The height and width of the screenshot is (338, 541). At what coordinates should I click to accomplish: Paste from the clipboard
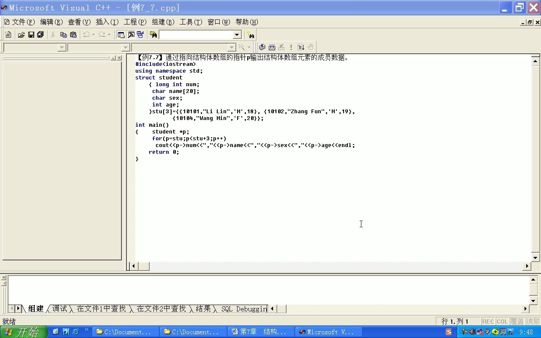(x=73, y=35)
